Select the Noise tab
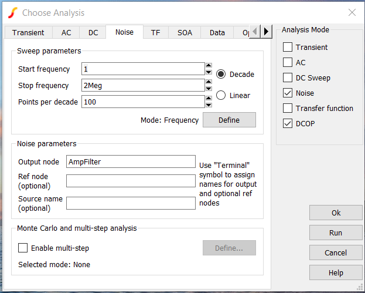 [124, 32]
